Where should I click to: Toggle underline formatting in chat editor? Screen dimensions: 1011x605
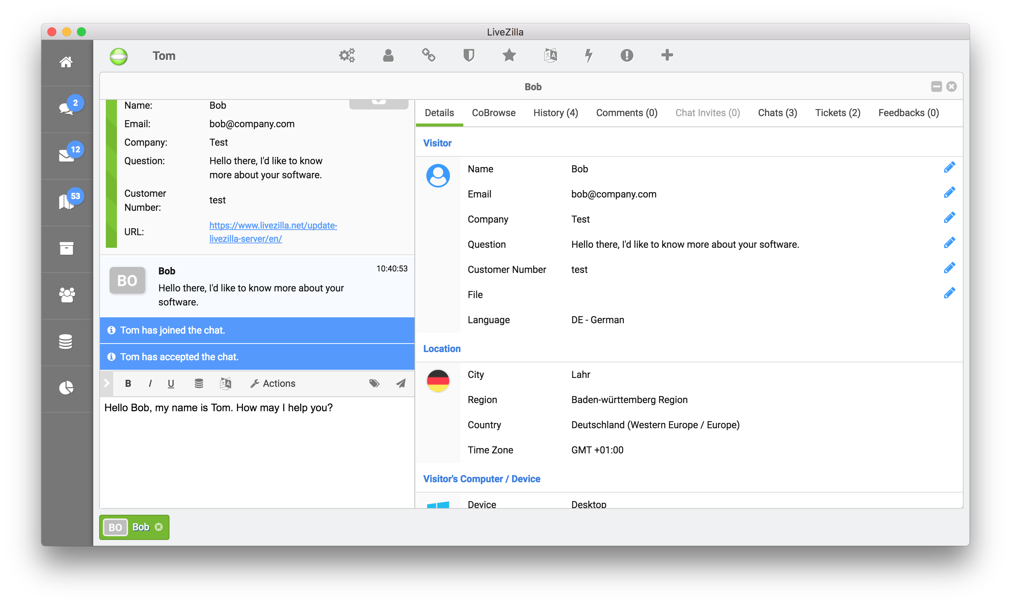[171, 383]
